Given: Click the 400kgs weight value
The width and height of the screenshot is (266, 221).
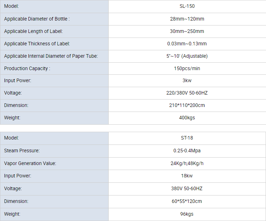Looking at the screenshot, I should [187, 118].
